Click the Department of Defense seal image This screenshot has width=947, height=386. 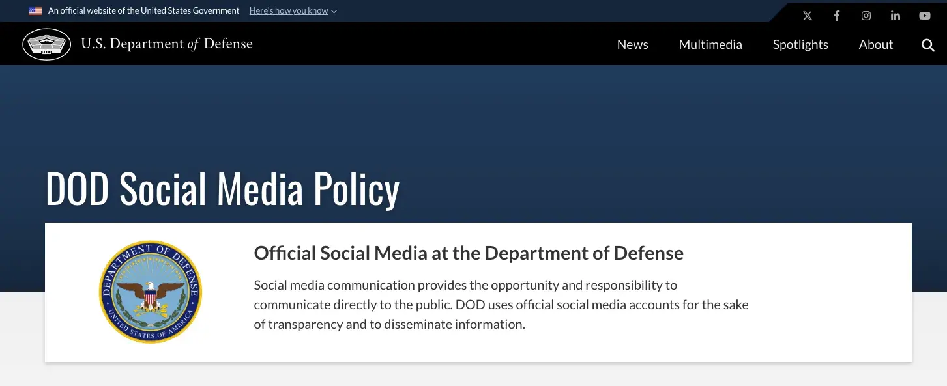151,292
